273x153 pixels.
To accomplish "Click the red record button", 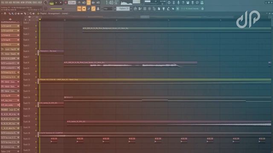I will [x=66, y=3].
